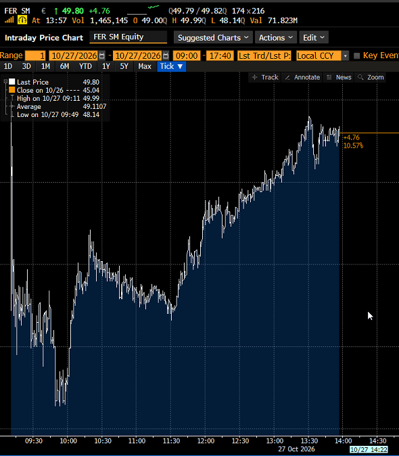The image size is (399, 456).
Task: Click the Low on 10/27 09:49 legend row
Action: [55, 114]
